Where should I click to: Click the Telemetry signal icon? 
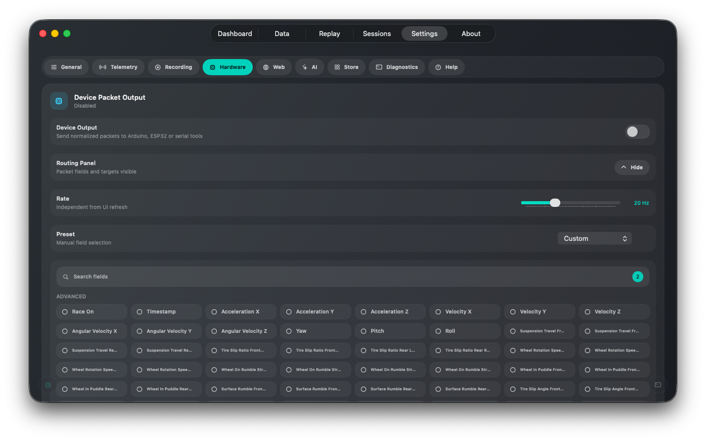(x=103, y=67)
